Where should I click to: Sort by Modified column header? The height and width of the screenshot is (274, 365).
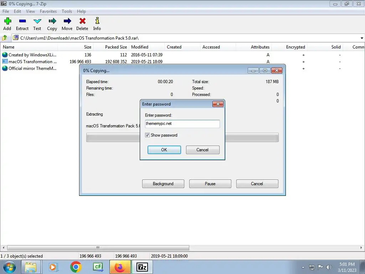tap(146, 47)
